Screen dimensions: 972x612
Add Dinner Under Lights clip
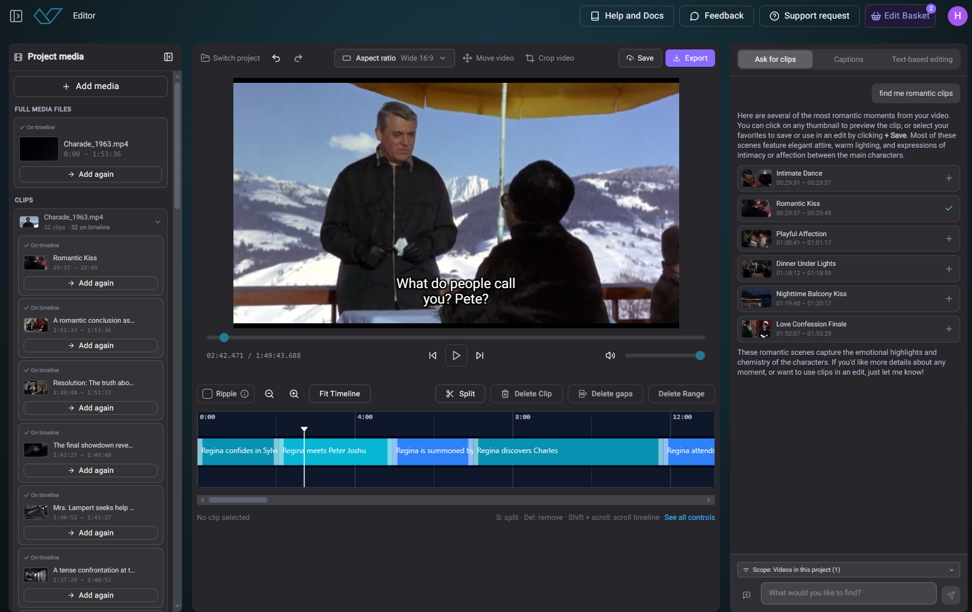(x=949, y=269)
